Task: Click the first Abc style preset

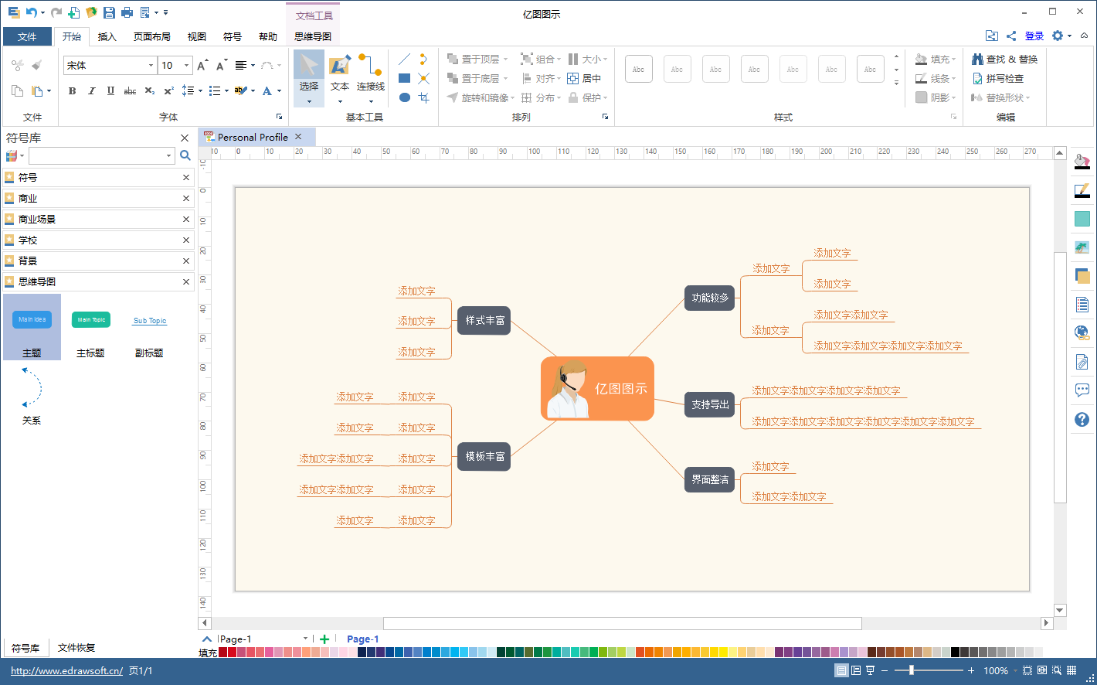Action: (638, 69)
